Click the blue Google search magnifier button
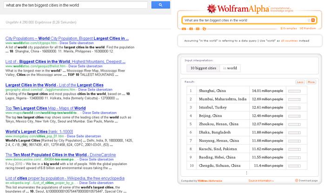The image size is (325, 193). 160,5
